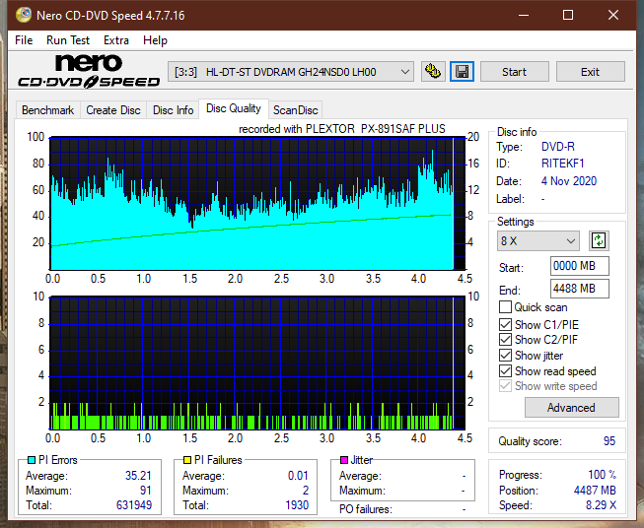This screenshot has height=528, width=644.
Task: Click the Nero app icon in title bar
Action: (24, 15)
